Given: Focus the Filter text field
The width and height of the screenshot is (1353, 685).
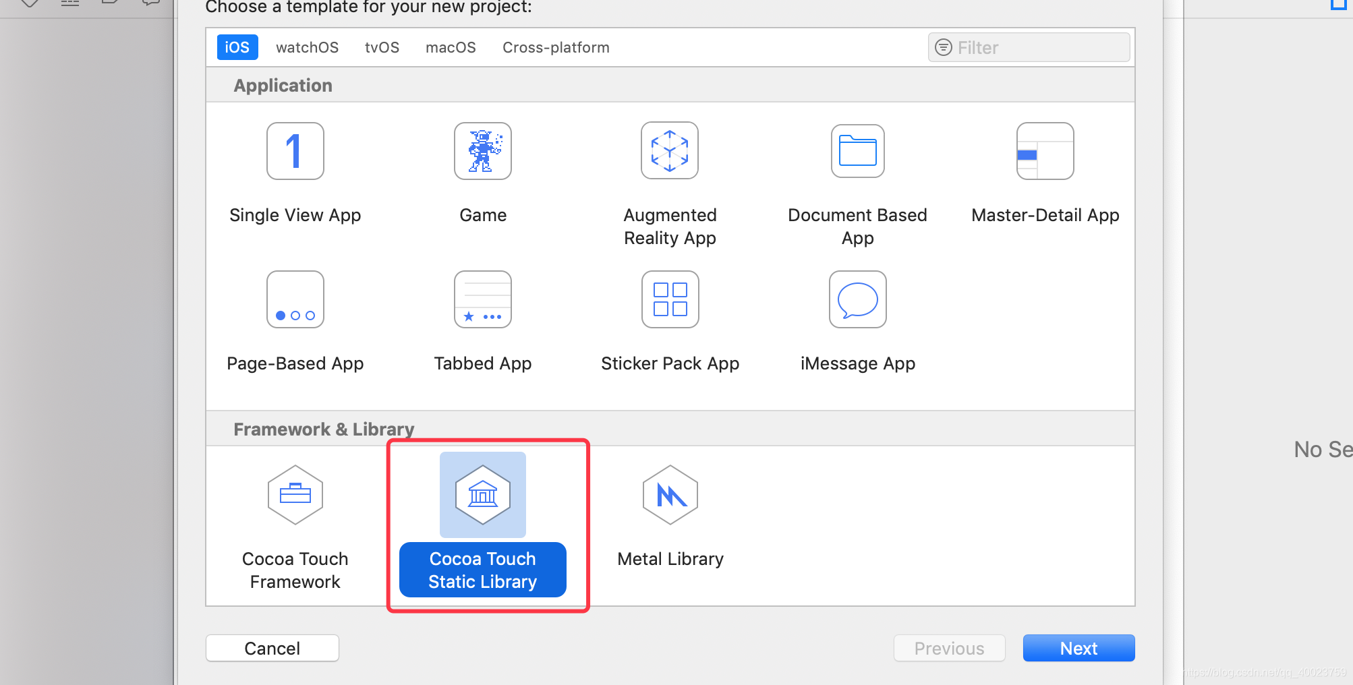Looking at the screenshot, I should pyautogui.click(x=1029, y=47).
